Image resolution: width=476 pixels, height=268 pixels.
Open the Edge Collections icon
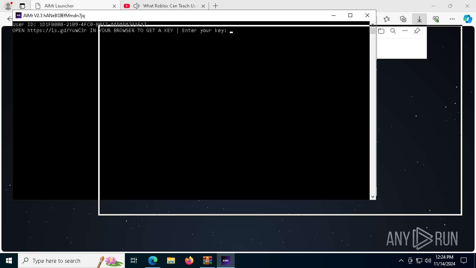point(403,19)
